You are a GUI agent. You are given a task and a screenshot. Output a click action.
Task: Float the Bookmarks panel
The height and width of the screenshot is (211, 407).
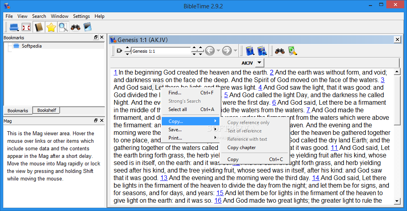point(96,37)
